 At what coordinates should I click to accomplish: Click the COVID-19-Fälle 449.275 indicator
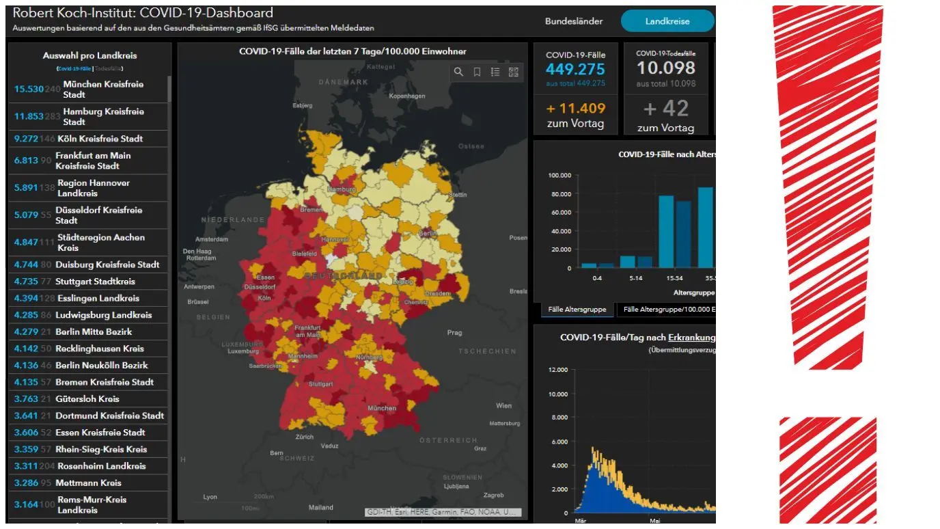[575, 69]
